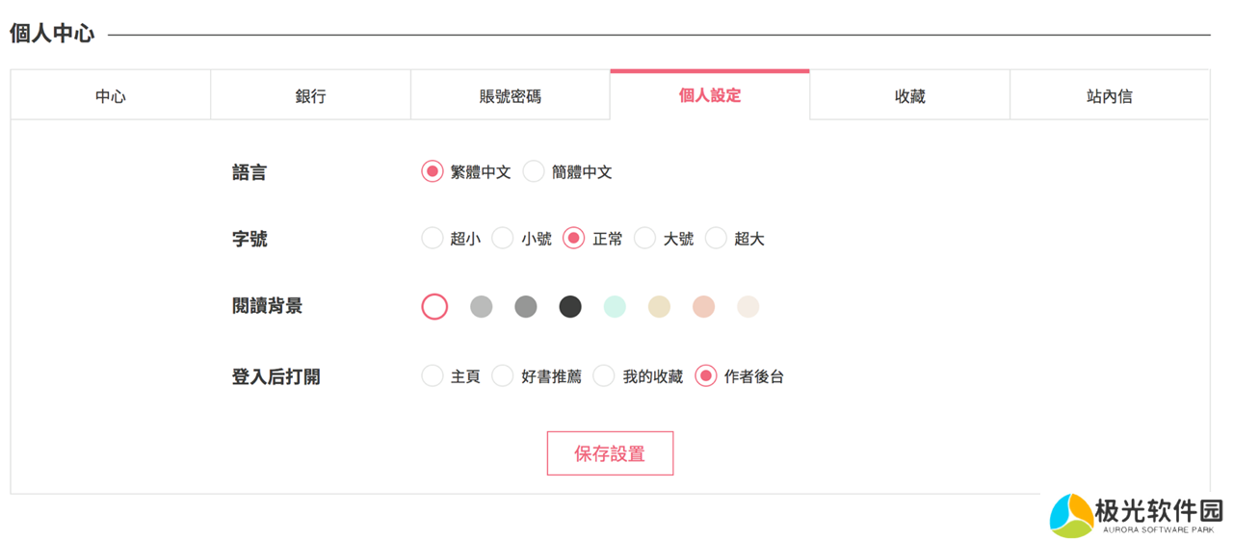This screenshot has height=540, width=1233.
Task: Select 好書推薦 as login landing page
Action: pos(503,375)
